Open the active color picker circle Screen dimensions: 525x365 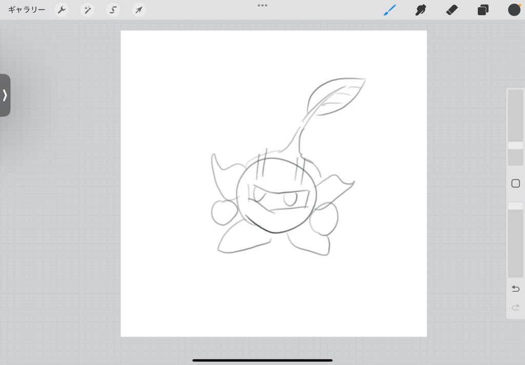[514, 10]
